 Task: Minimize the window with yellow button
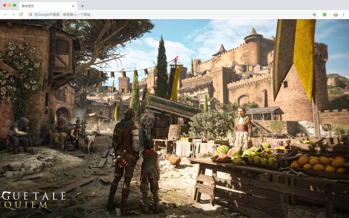click(10, 5)
